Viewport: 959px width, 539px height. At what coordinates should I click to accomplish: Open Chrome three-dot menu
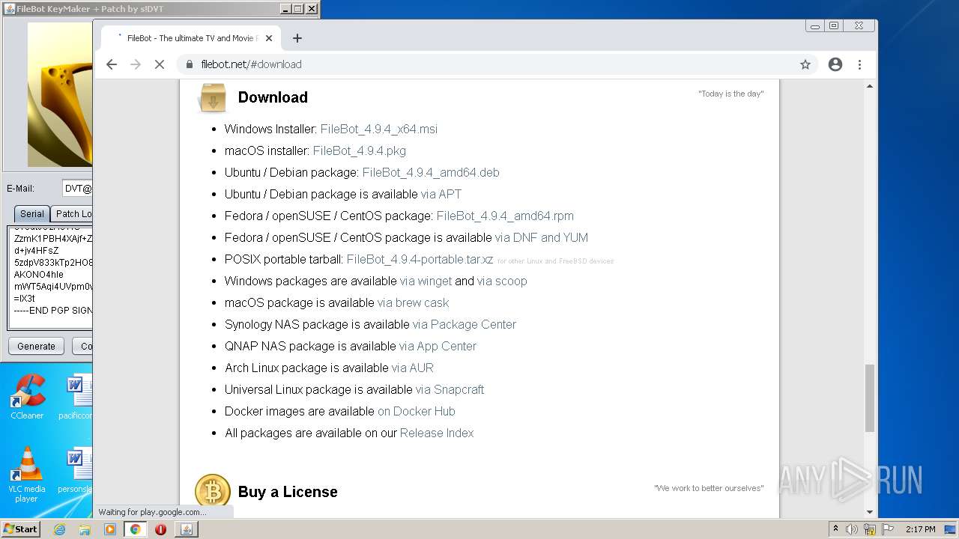coord(859,64)
